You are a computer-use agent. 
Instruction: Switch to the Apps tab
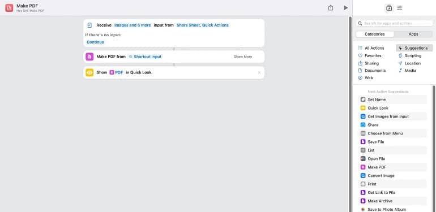tap(413, 34)
